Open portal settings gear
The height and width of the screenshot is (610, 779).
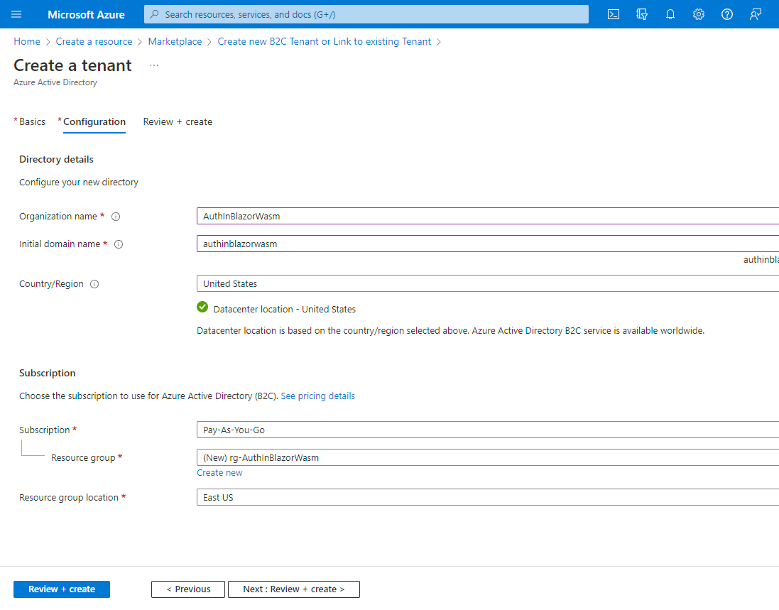pyautogui.click(x=699, y=14)
